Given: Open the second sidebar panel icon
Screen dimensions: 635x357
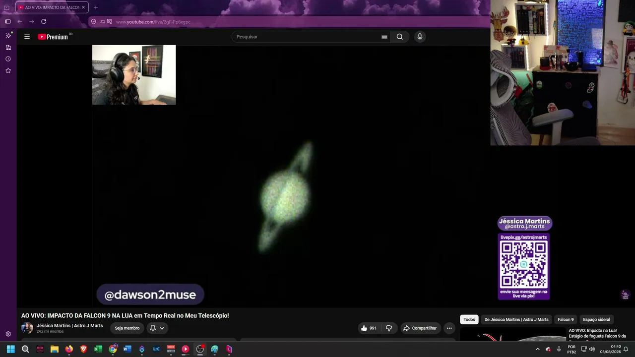Looking at the screenshot, I should pos(8,48).
